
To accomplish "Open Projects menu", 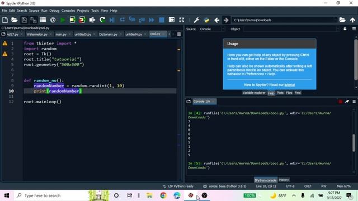I will click(x=83, y=11).
